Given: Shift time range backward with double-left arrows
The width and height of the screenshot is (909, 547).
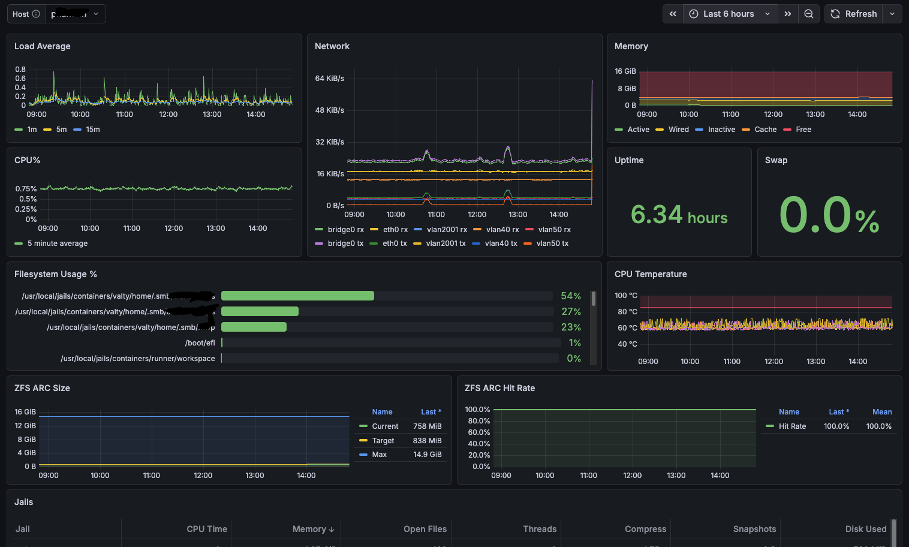Looking at the screenshot, I should click(673, 14).
